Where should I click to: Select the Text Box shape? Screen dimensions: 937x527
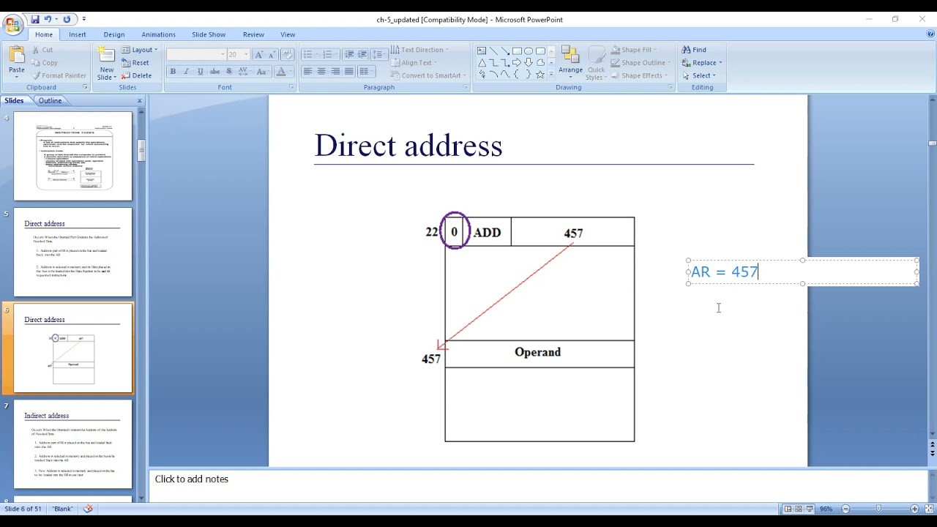click(x=482, y=51)
